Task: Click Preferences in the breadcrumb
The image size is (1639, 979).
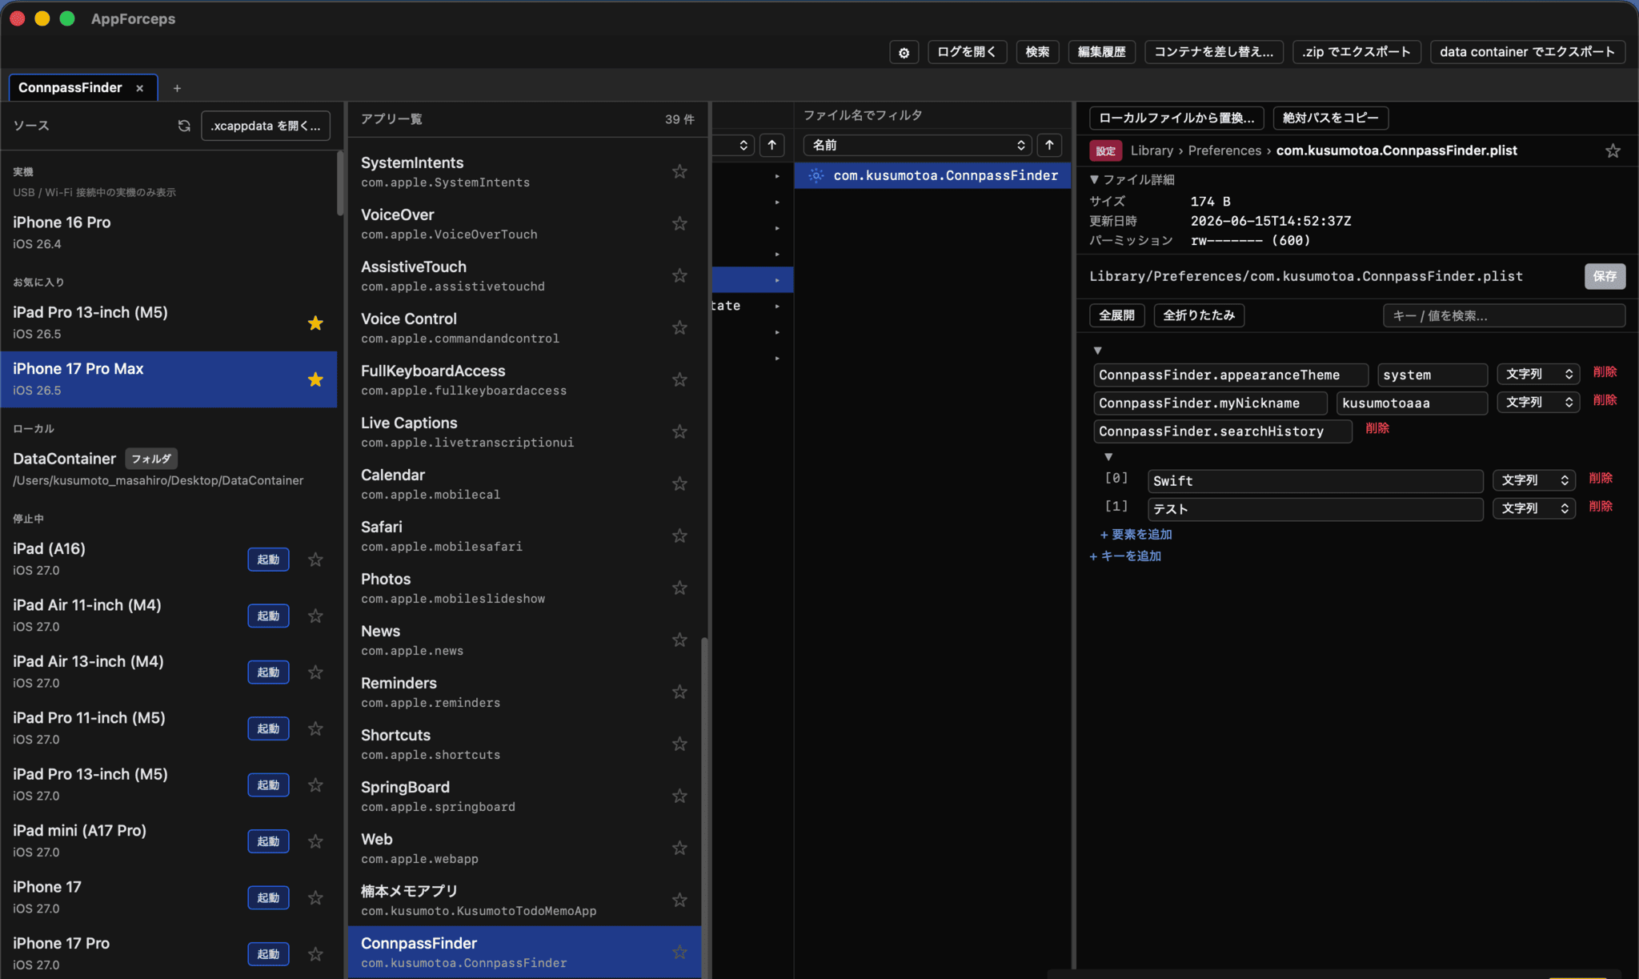Action: (x=1224, y=150)
